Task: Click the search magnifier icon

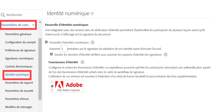Action: coord(3,15)
